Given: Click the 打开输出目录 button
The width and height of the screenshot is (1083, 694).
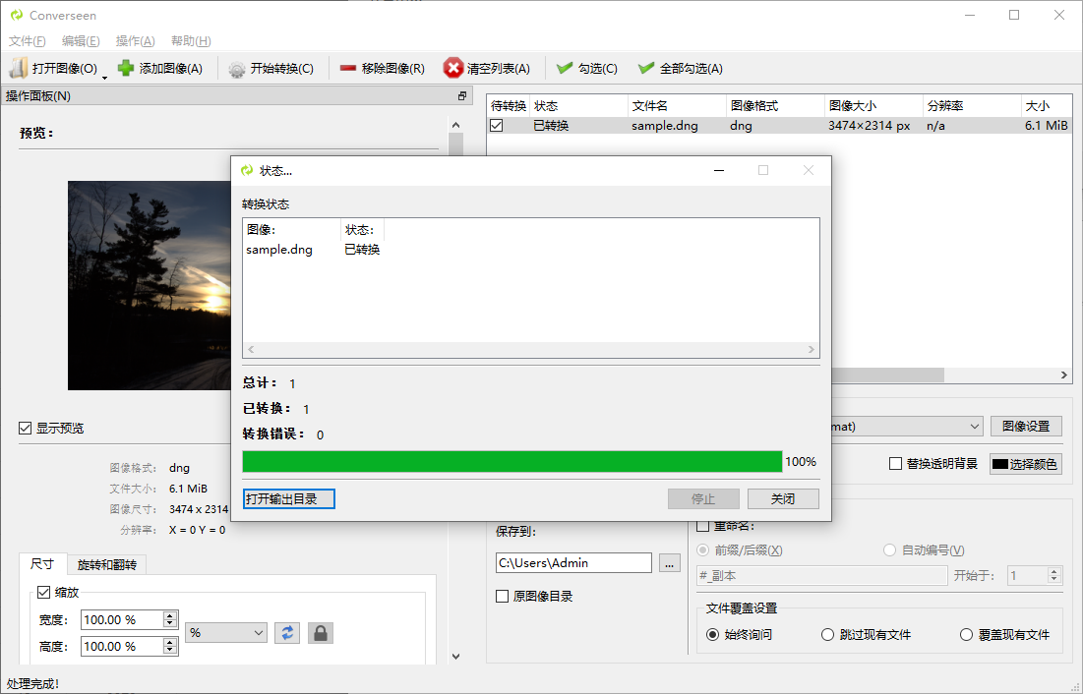Looking at the screenshot, I should pos(287,498).
